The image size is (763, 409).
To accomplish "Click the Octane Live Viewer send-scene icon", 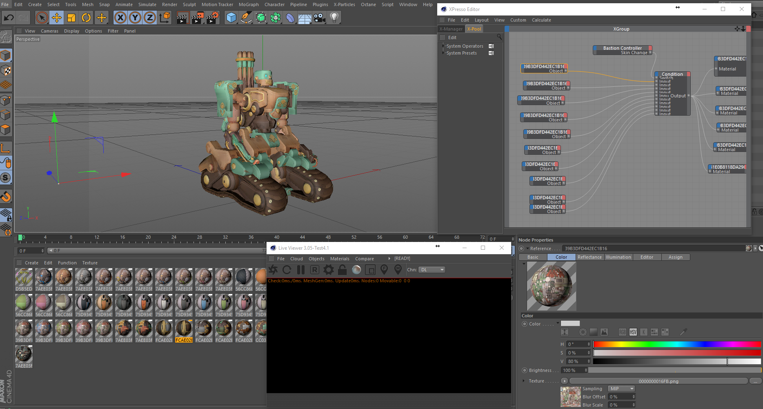I will [x=273, y=270].
